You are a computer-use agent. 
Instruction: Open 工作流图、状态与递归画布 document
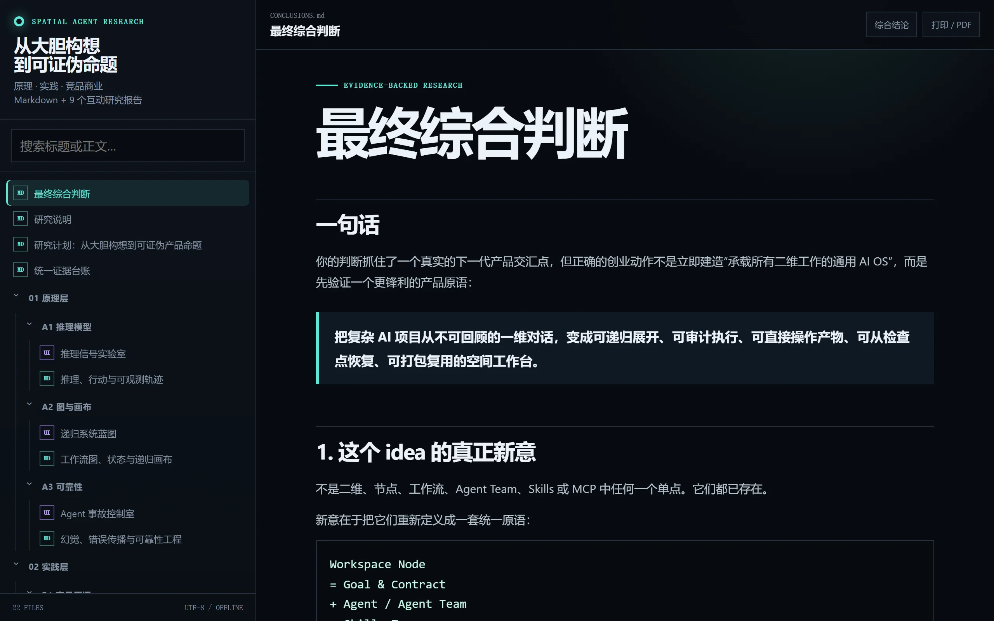click(x=141, y=459)
